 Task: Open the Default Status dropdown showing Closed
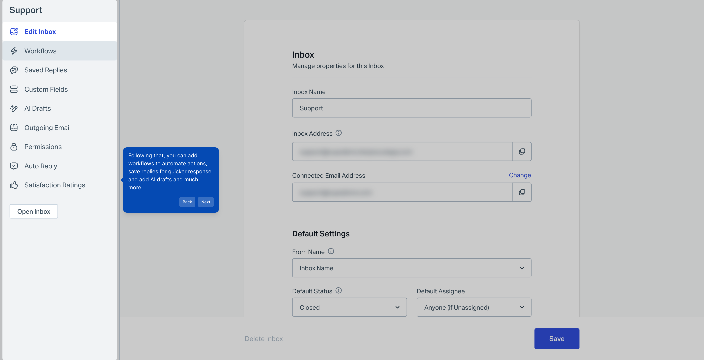[349, 307]
